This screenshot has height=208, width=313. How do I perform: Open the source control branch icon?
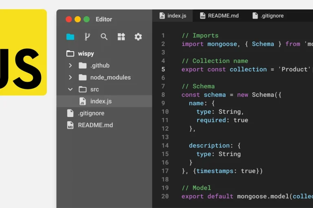coord(87,37)
